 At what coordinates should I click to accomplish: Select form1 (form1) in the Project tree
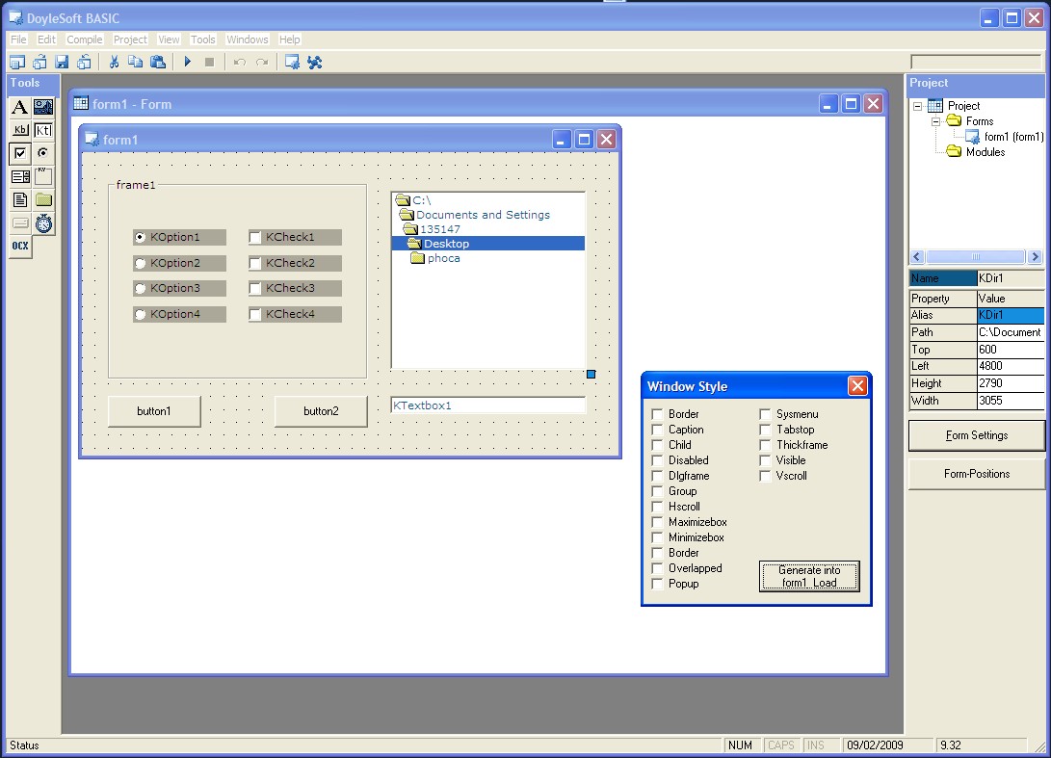[x=1013, y=137]
